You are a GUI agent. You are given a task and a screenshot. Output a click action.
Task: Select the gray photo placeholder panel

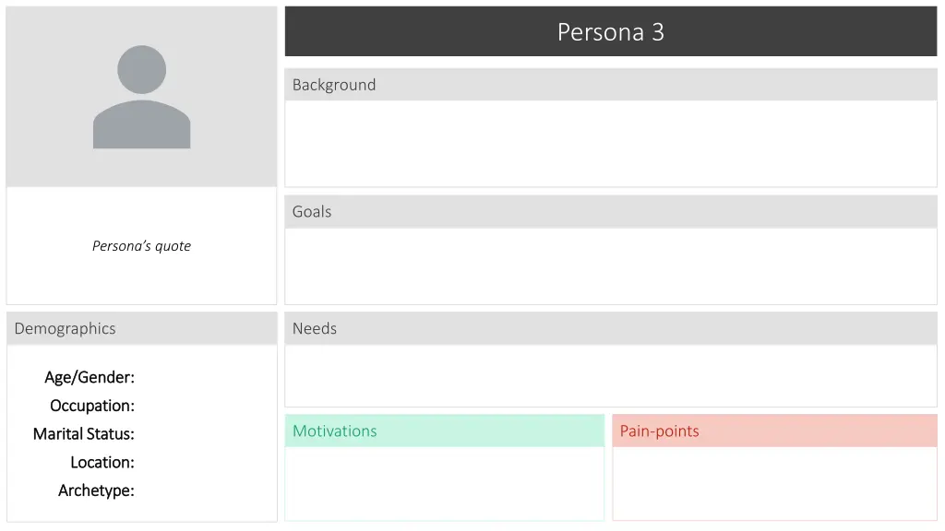(141, 97)
